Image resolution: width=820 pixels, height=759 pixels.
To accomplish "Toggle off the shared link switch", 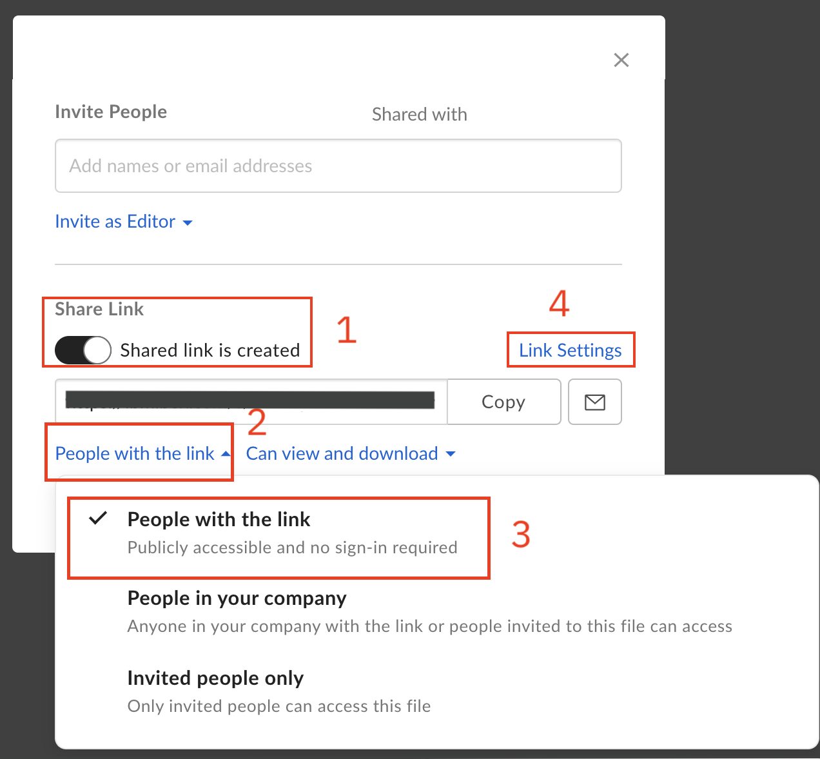I will [x=83, y=350].
